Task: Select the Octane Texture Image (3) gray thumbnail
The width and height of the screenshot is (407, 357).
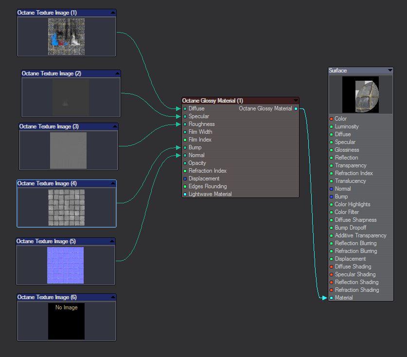Action: coord(68,151)
